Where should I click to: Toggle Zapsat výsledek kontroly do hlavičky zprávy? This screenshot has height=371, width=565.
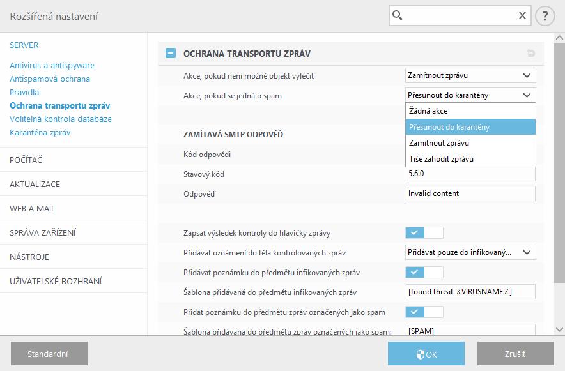point(424,233)
